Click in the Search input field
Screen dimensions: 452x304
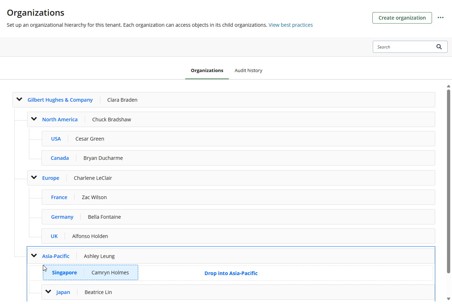pos(403,47)
